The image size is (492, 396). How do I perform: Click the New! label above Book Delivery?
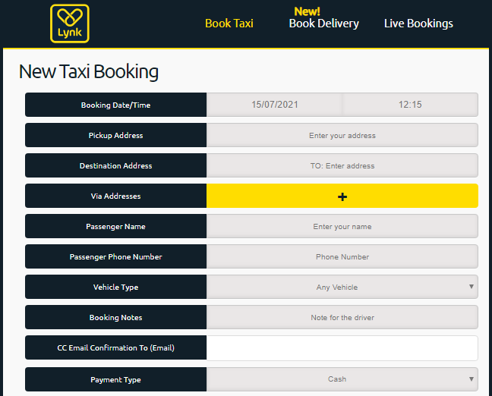307,11
